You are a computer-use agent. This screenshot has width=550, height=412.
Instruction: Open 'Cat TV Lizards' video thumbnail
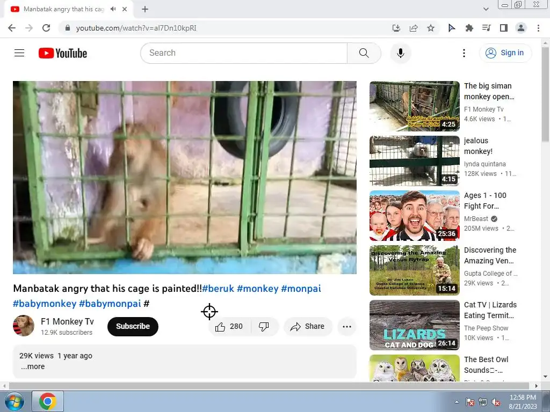414,325
